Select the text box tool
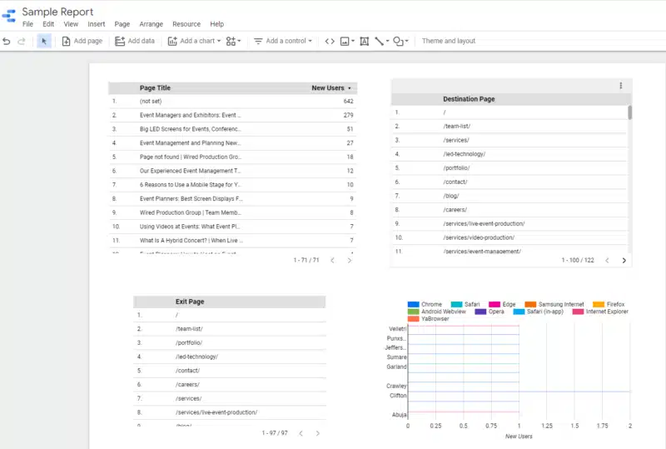Image resolution: width=666 pixels, height=449 pixels. [364, 41]
